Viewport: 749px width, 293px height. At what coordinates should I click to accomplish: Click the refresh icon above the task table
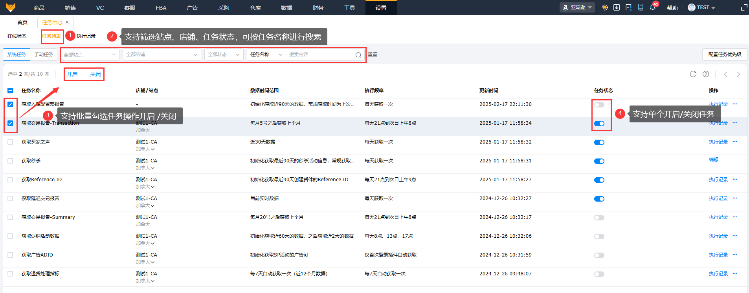693,74
